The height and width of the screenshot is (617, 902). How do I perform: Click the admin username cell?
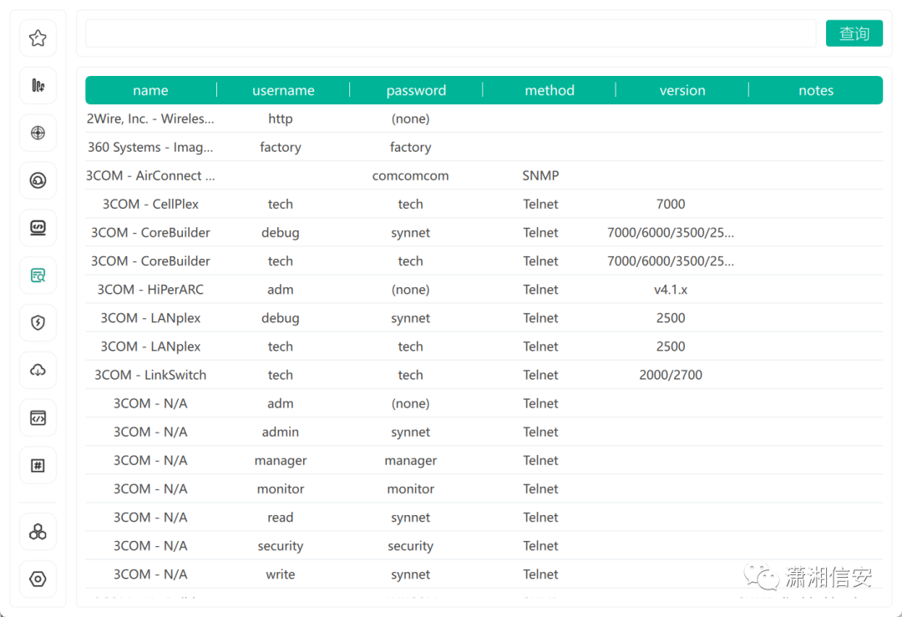(280, 432)
